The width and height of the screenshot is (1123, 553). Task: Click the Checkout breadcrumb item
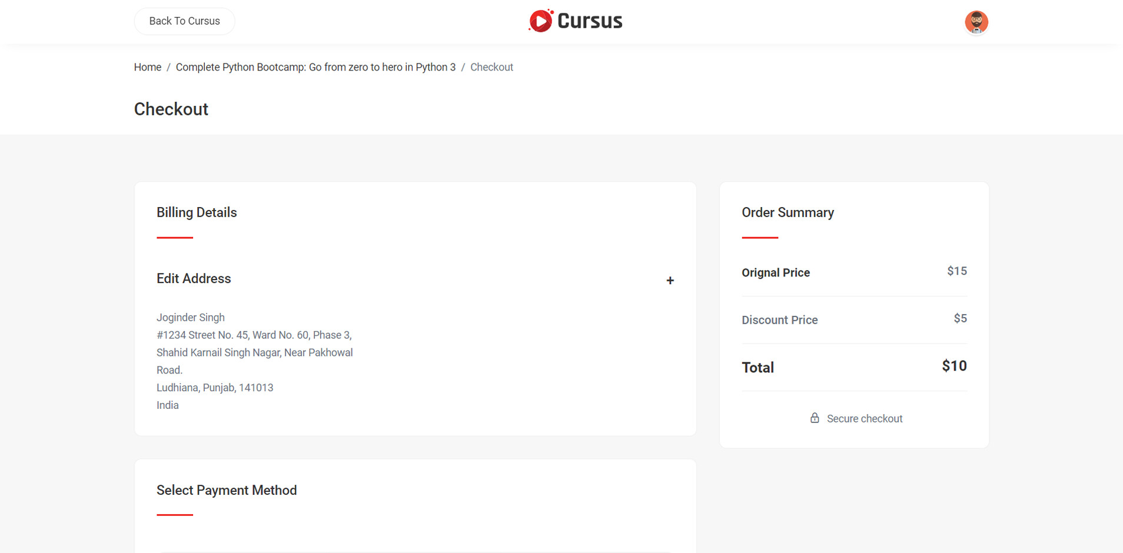coord(491,67)
